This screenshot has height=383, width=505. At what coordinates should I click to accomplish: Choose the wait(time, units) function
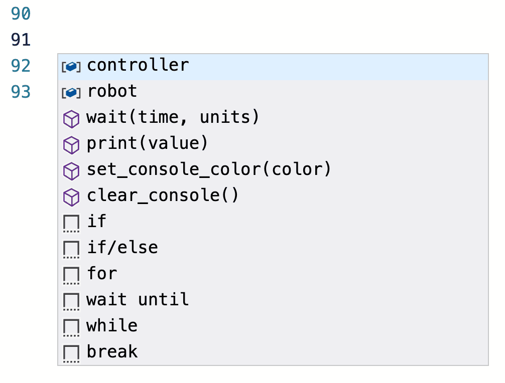pyautogui.click(x=173, y=117)
